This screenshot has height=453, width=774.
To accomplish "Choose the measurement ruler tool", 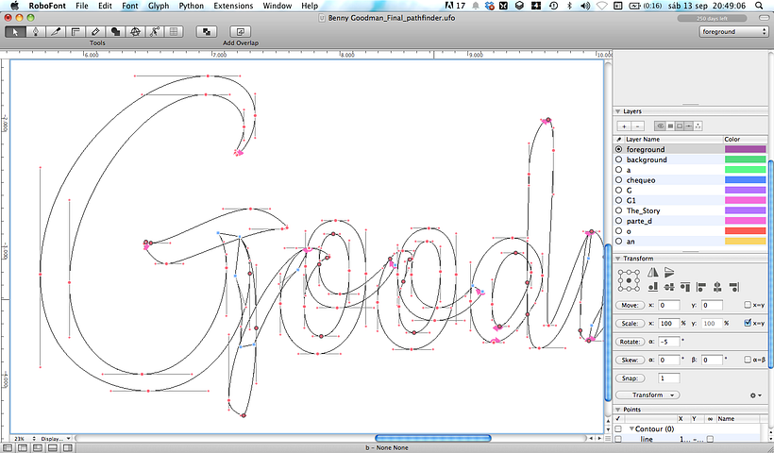I will coord(76,31).
